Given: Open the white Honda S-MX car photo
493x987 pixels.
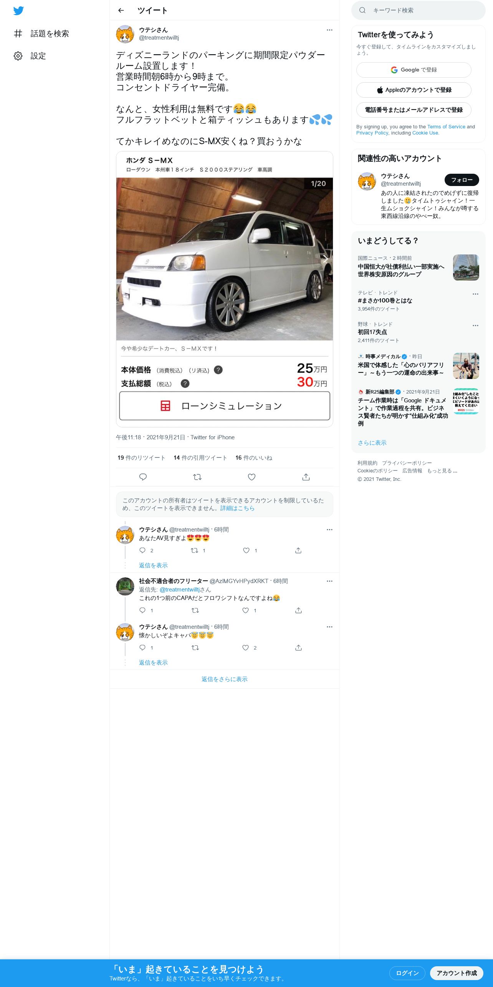Looking at the screenshot, I should tap(225, 259).
